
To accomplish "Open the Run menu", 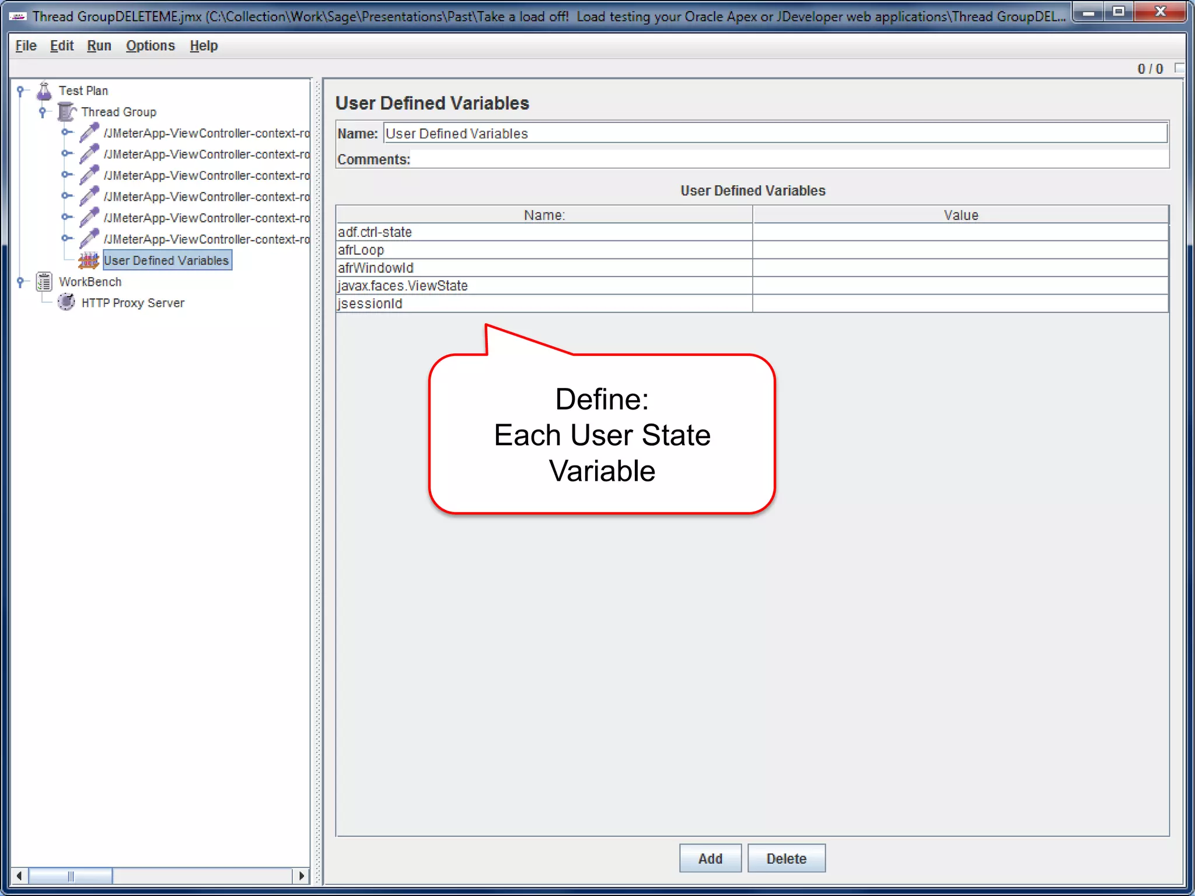I will (99, 45).
